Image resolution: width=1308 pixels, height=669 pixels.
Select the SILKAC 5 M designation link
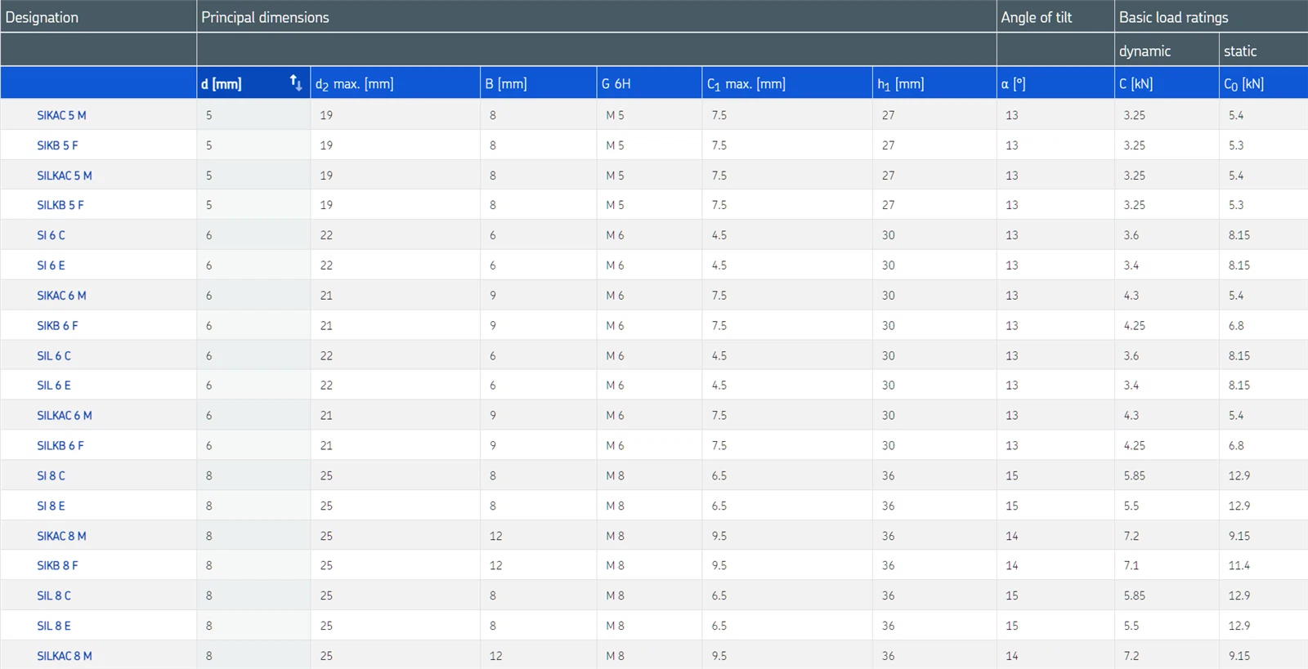coord(64,176)
